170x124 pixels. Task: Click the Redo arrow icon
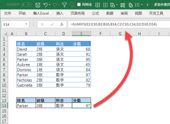54,5
